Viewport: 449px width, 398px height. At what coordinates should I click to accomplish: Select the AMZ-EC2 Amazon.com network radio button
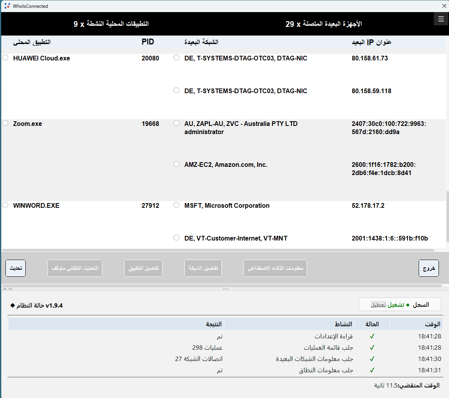click(176, 164)
